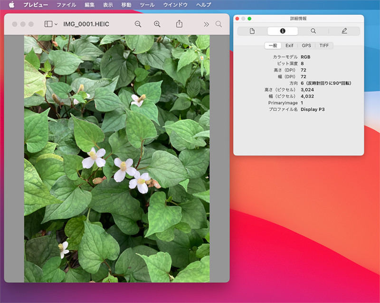Switch to the Exif segment
380x303 pixels.
[x=289, y=46]
